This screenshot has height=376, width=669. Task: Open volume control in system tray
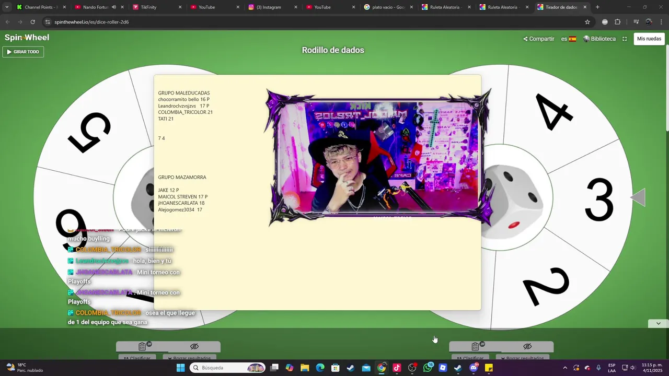click(x=633, y=368)
